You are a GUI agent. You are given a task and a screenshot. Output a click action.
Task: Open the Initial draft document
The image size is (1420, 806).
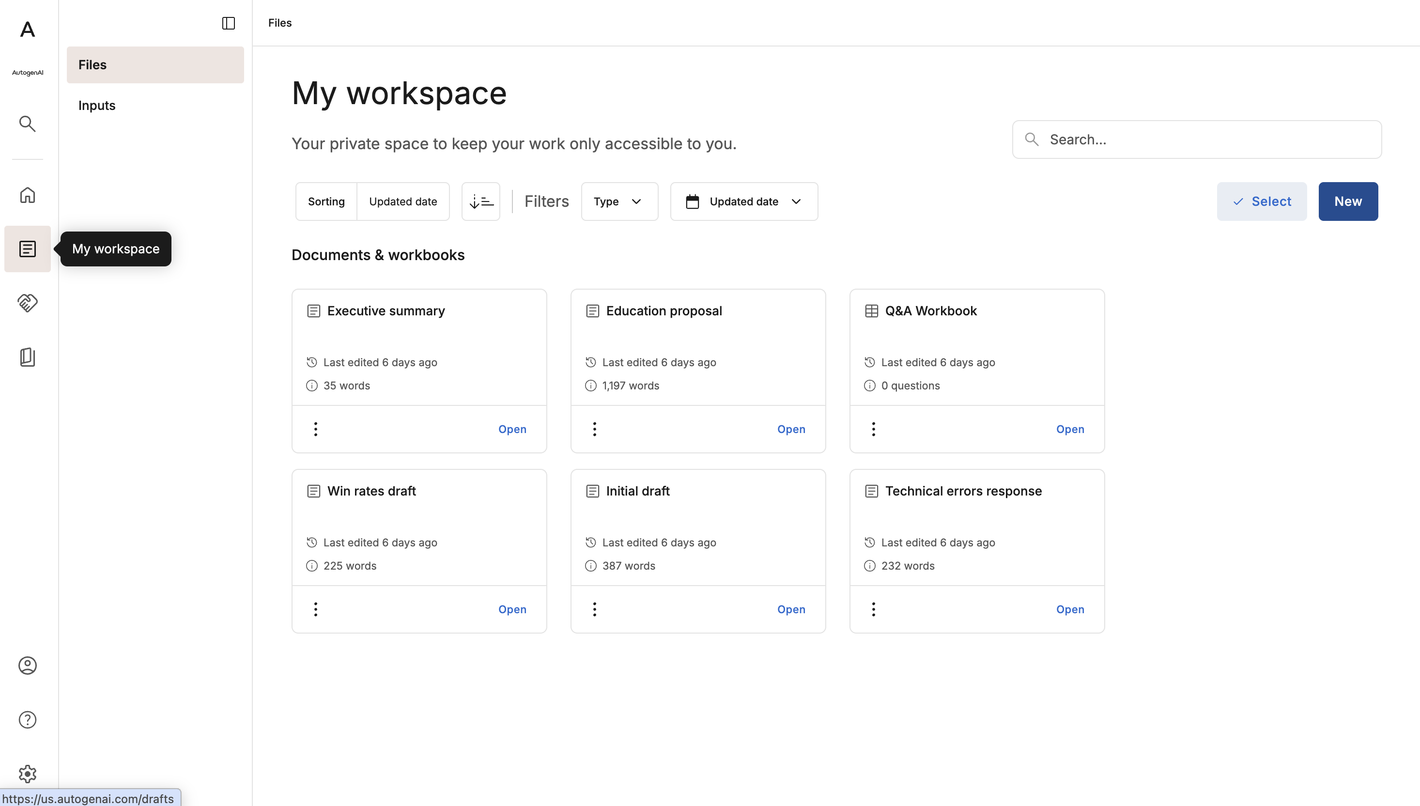791,609
